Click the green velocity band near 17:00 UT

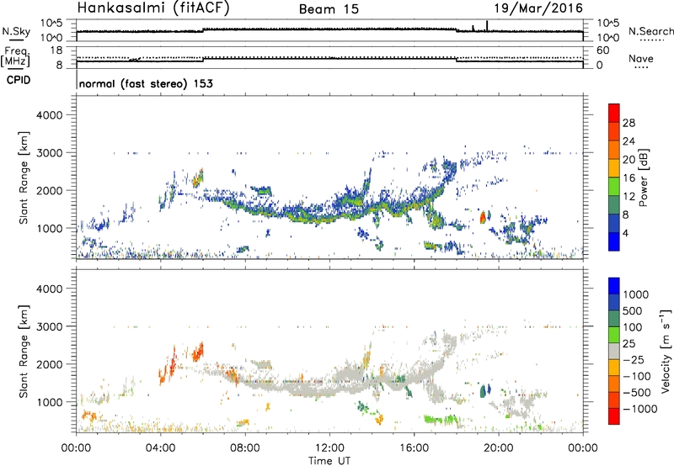(x=439, y=419)
